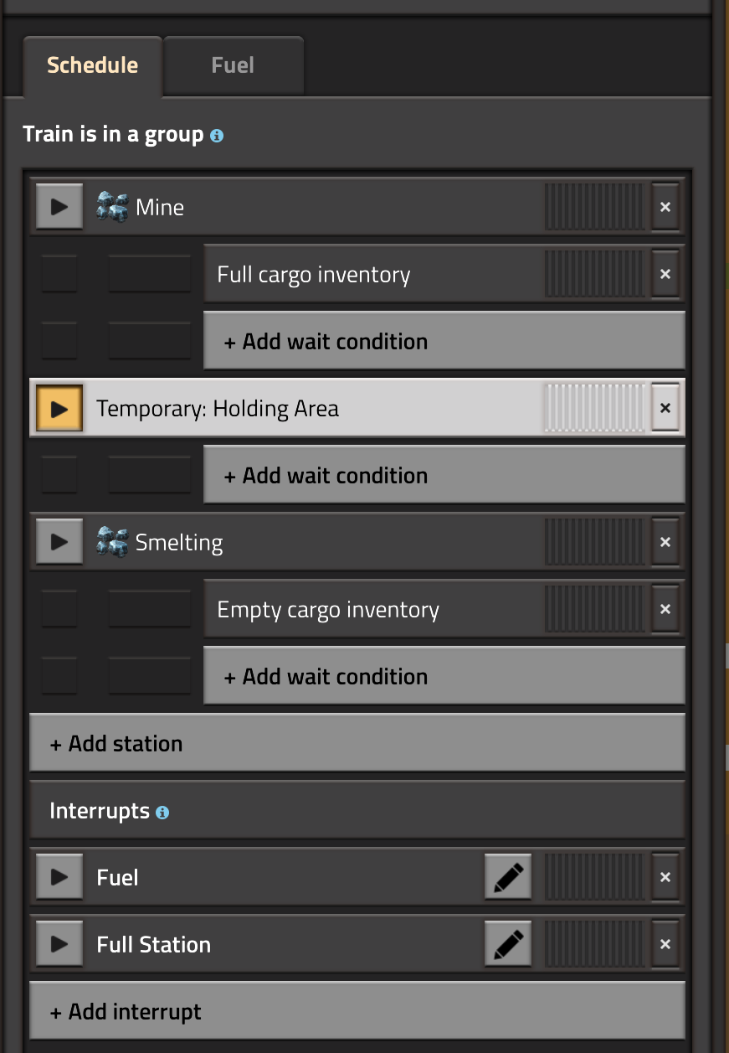Remove the Empty cargo inventory condition

click(x=665, y=609)
